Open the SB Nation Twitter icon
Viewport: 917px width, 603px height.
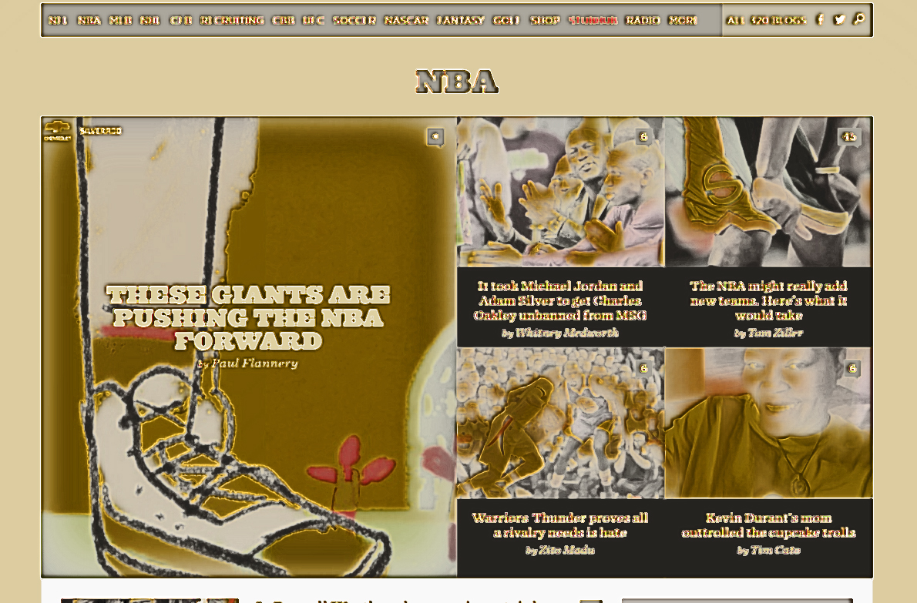coord(839,20)
